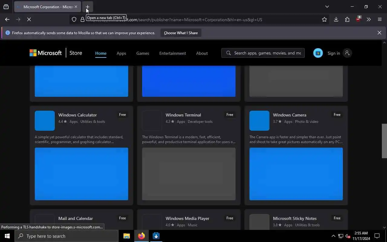Click the Windows Calculator screenshot thumbnail

click(x=81, y=174)
